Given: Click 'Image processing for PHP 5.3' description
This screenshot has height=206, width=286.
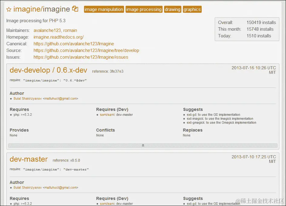Looking at the screenshot, I should pos(36,21).
